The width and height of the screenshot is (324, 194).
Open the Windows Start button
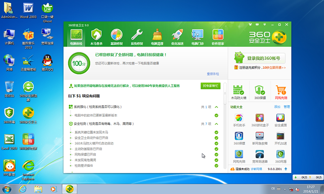(7, 189)
